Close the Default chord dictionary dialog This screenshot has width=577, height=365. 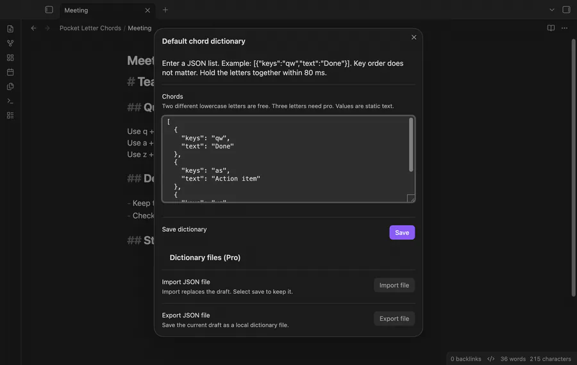414,37
